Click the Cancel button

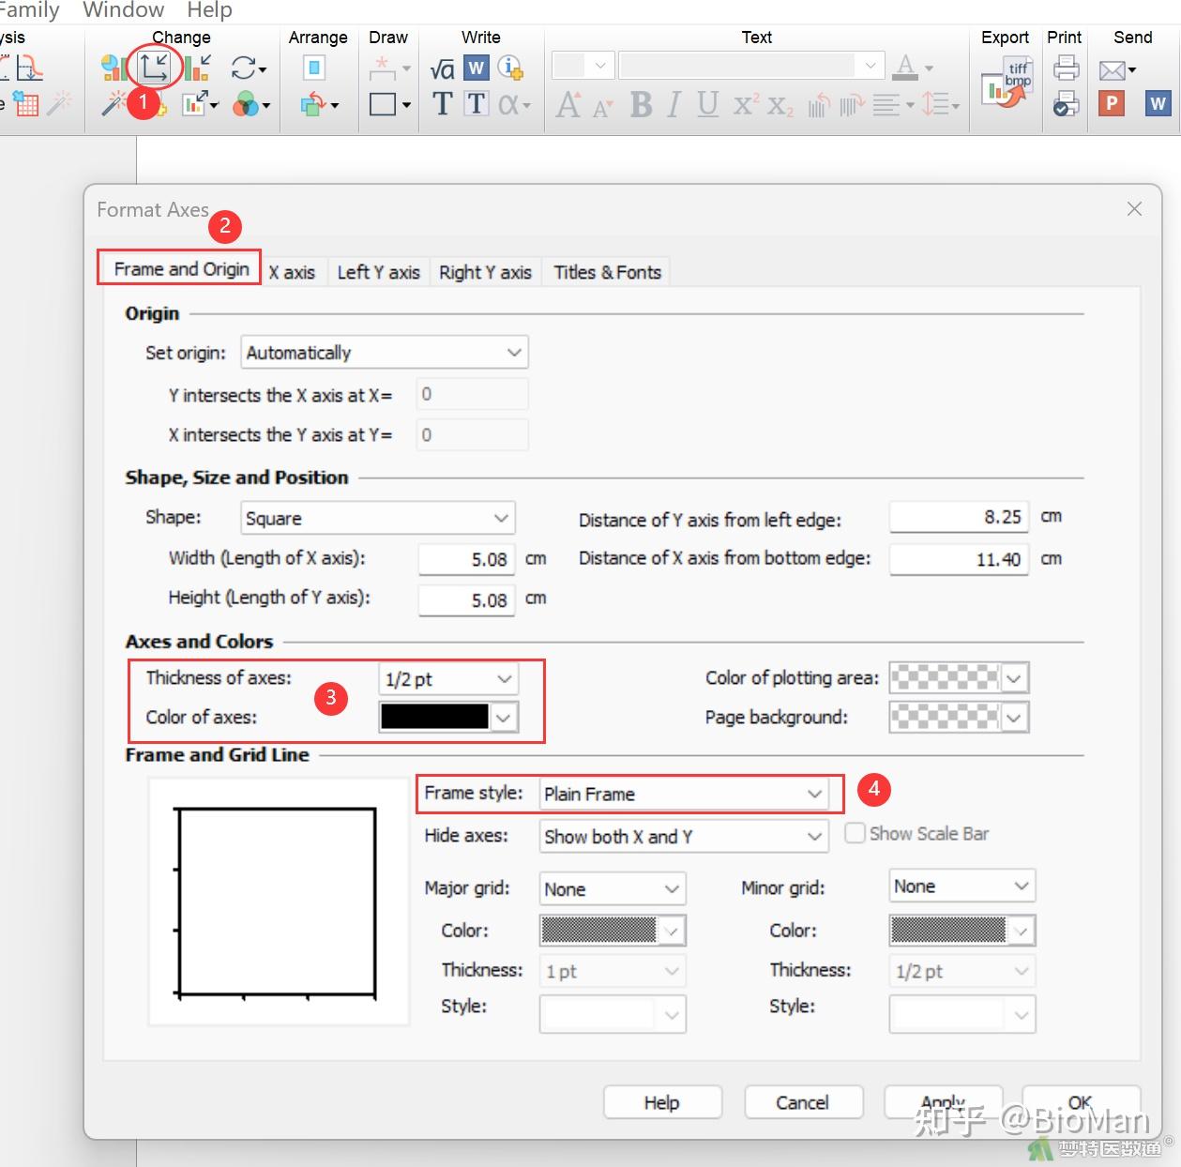[x=802, y=1102]
